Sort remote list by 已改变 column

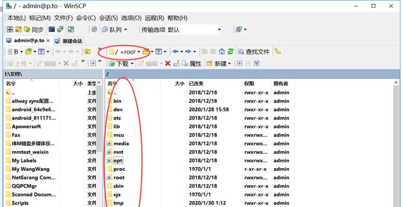click(214, 84)
